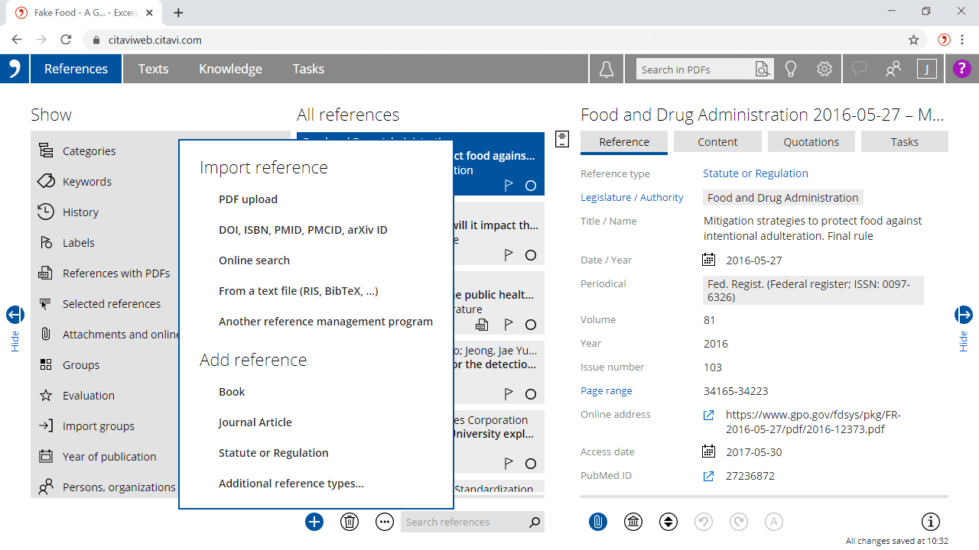Click the Legislature / Authority field link
The height and width of the screenshot is (550, 979).
click(x=632, y=198)
